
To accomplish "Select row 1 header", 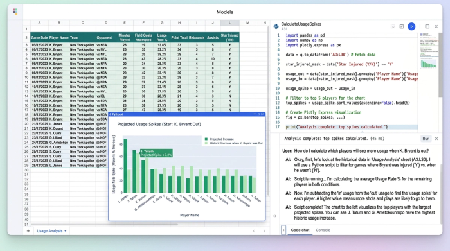I will [26, 29].
